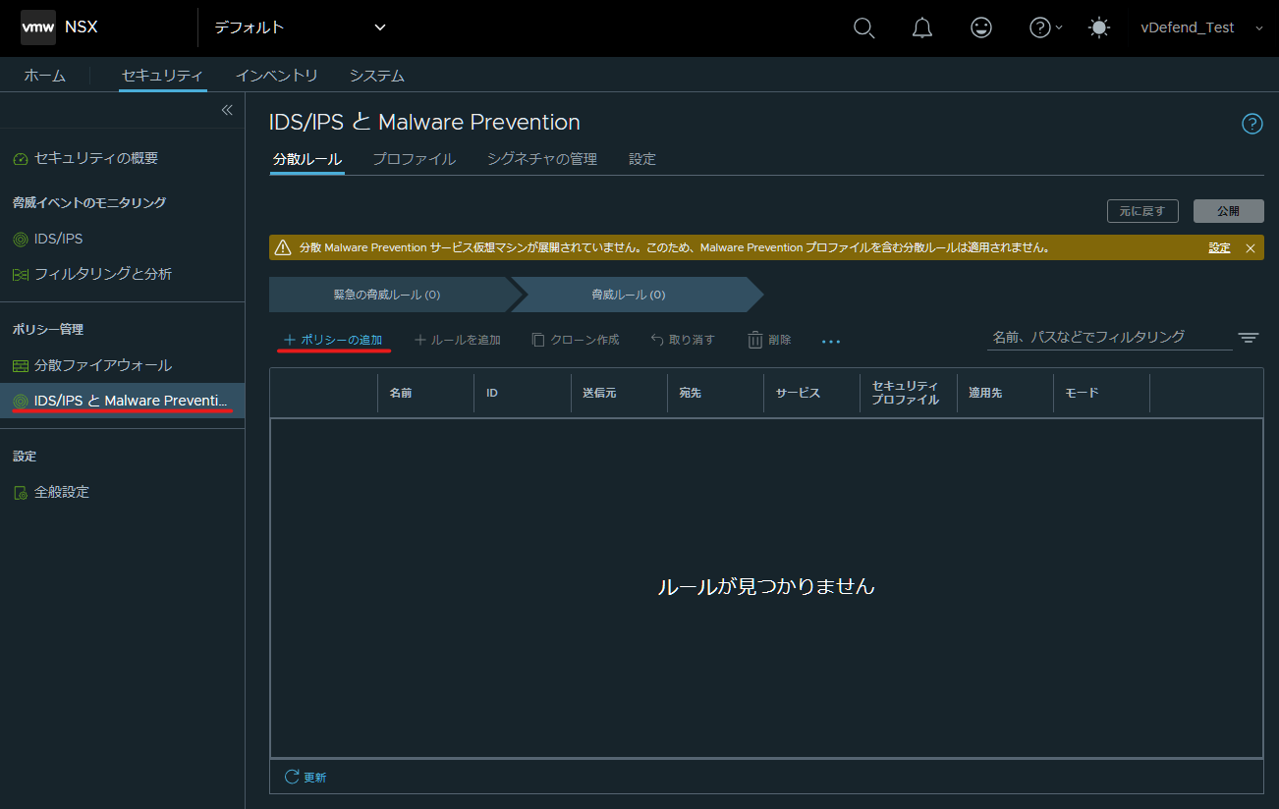Select the セキュリティ tab

[162, 76]
